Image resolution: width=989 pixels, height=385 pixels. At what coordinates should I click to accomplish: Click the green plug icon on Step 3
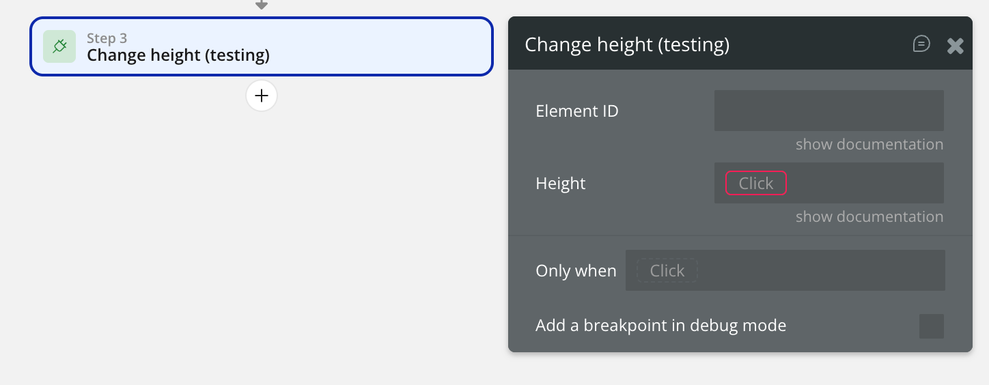[x=59, y=46]
